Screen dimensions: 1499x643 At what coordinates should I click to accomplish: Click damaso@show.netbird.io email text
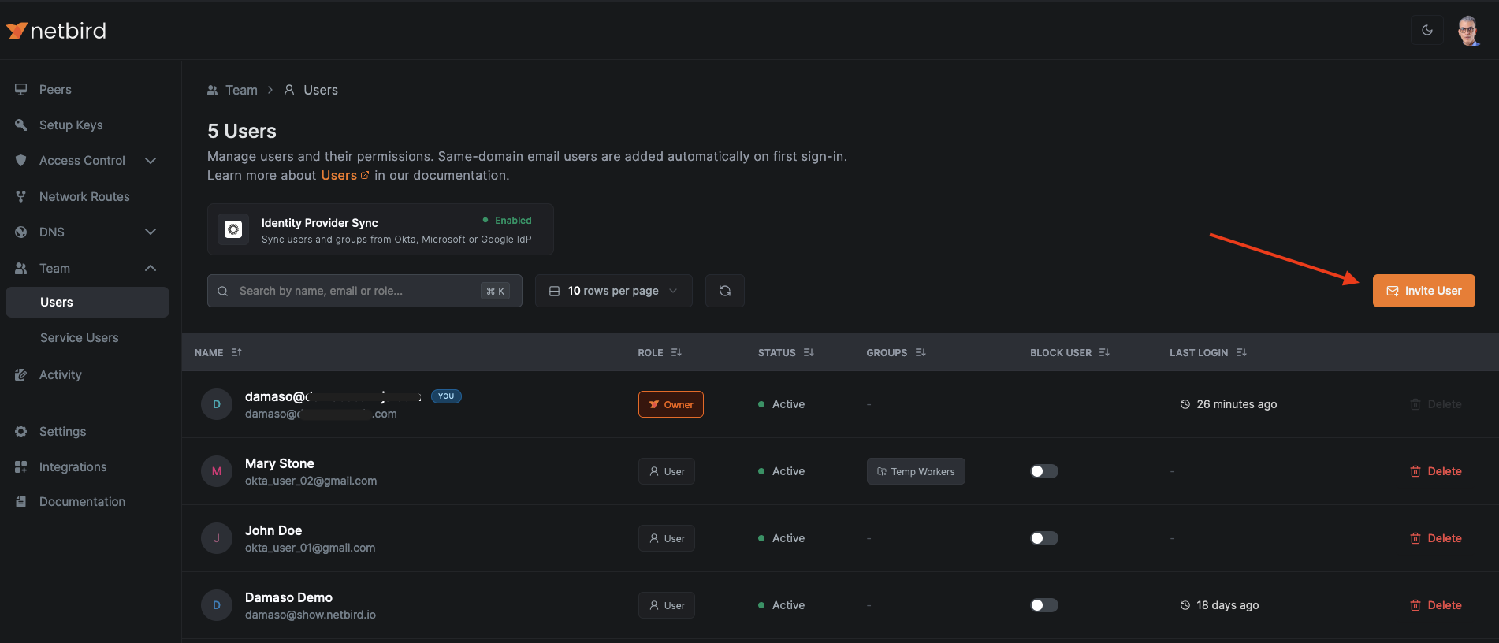coord(311,615)
